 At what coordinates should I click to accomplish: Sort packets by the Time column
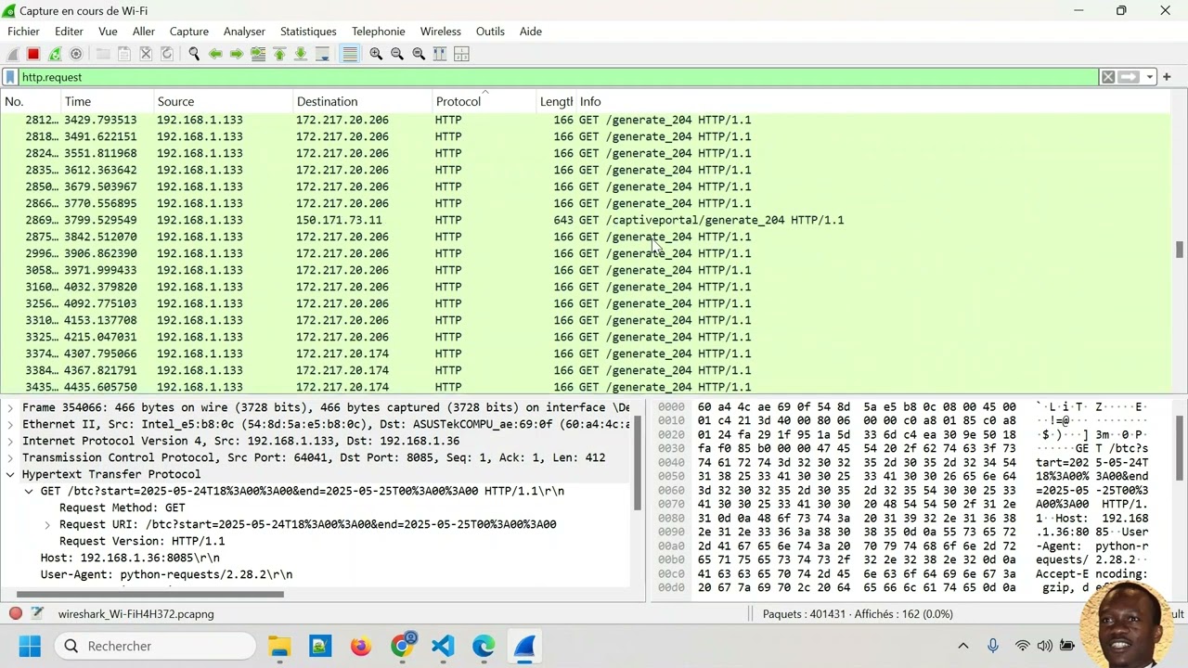pos(108,101)
